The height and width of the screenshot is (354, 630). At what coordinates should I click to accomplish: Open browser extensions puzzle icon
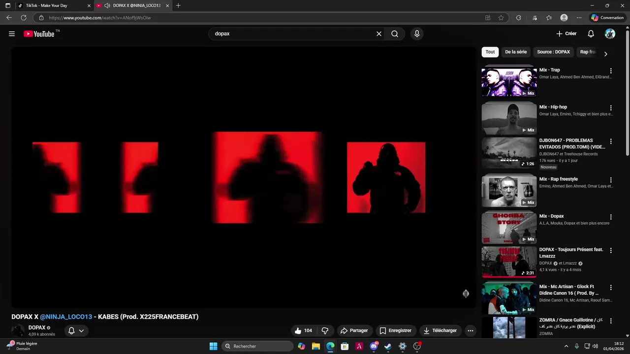coord(518,18)
